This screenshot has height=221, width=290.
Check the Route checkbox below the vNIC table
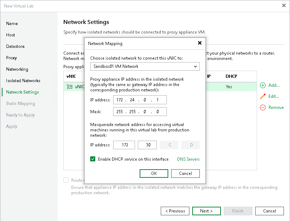click(66, 180)
